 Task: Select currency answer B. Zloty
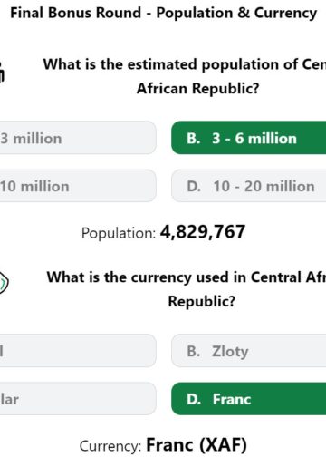click(x=249, y=351)
